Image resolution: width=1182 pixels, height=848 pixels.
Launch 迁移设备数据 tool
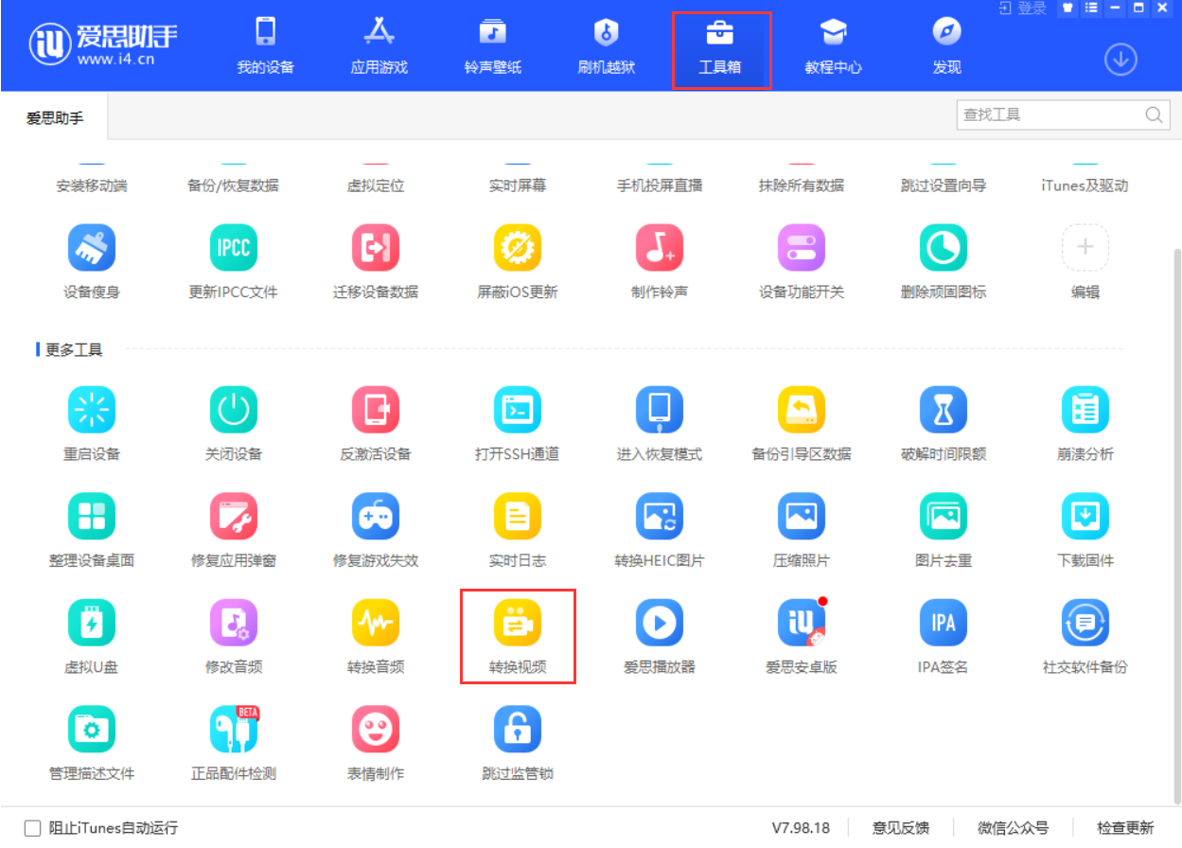(x=376, y=248)
